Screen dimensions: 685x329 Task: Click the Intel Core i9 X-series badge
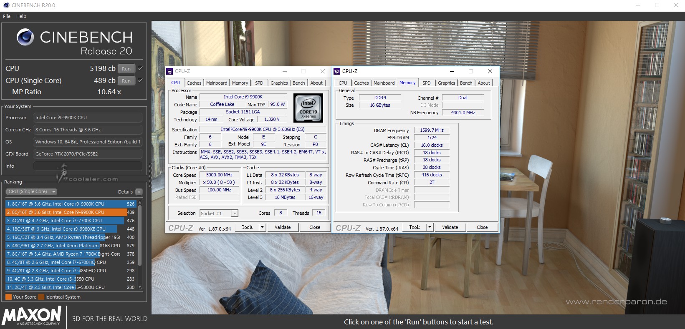tap(308, 108)
